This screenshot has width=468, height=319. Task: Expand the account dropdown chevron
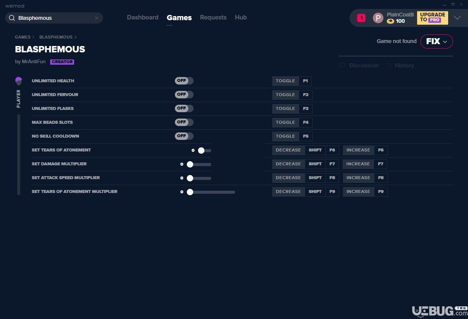[457, 18]
